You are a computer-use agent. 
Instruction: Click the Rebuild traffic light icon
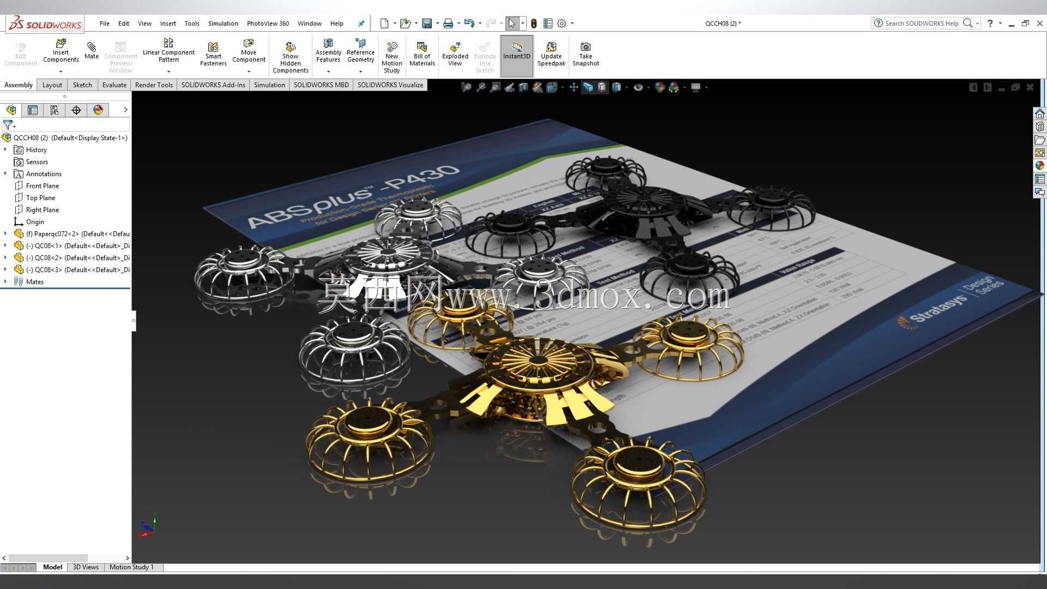coord(534,23)
